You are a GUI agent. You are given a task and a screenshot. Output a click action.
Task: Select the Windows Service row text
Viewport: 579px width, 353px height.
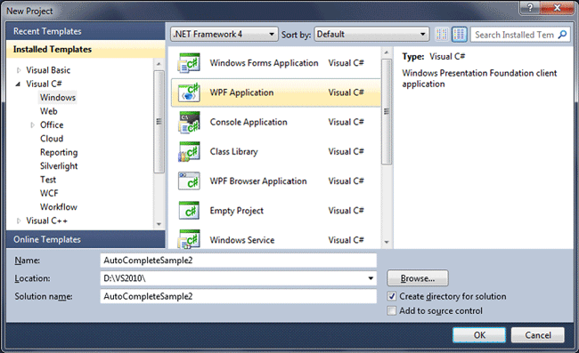click(x=242, y=240)
